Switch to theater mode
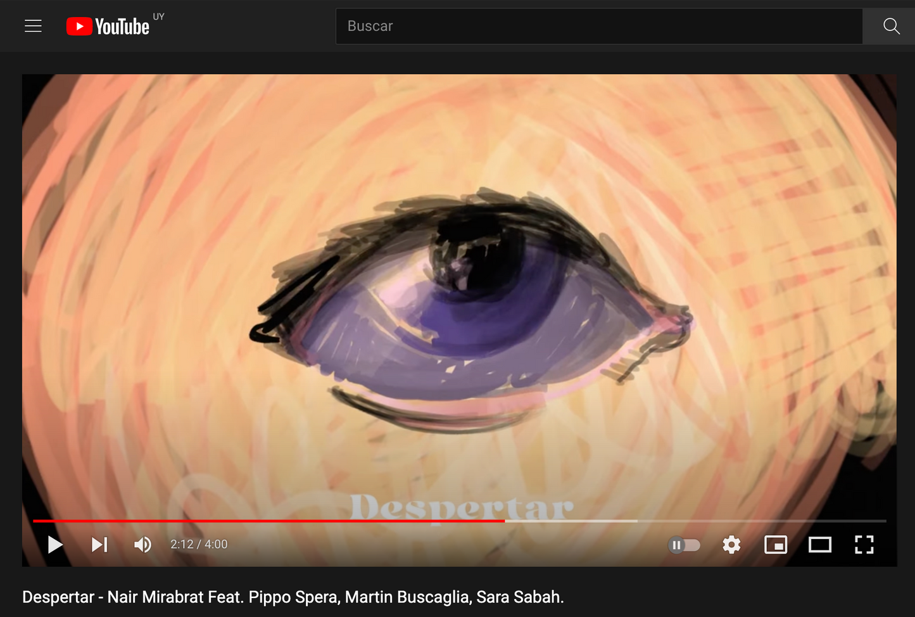Viewport: 915px width, 617px height. [819, 545]
